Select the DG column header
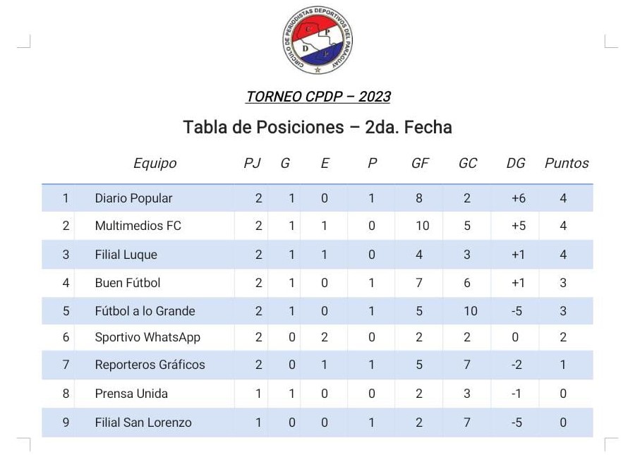The height and width of the screenshot is (455, 640). [516, 163]
